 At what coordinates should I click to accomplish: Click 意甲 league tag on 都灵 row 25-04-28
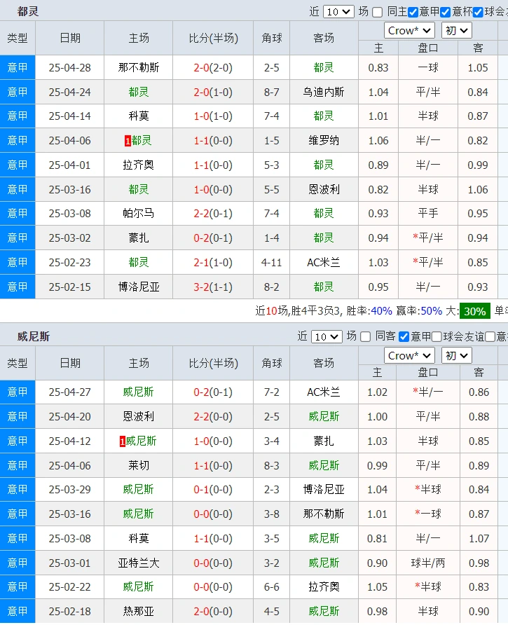click(18, 67)
